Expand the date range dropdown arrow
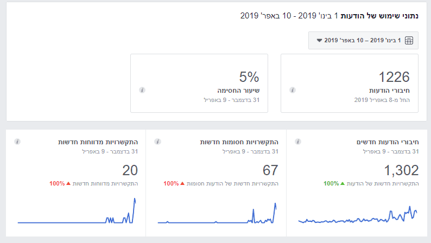The image size is (431, 243). 320,41
